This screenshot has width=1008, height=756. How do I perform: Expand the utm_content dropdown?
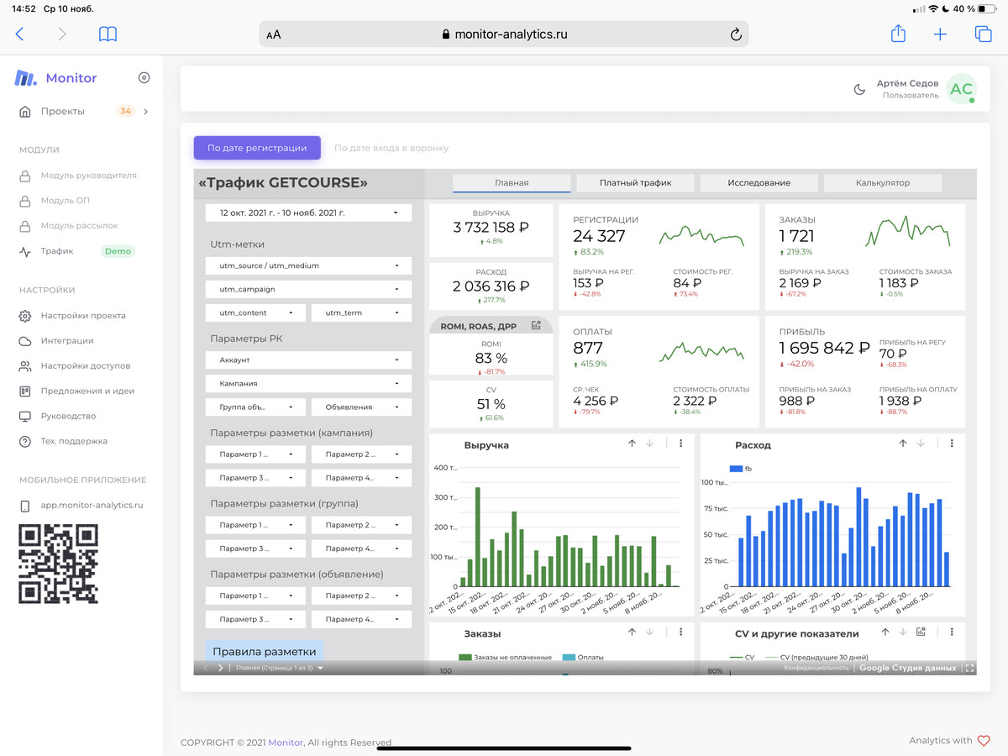(x=255, y=312)
